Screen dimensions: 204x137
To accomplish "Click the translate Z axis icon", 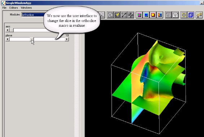I will tap(131, 15).
